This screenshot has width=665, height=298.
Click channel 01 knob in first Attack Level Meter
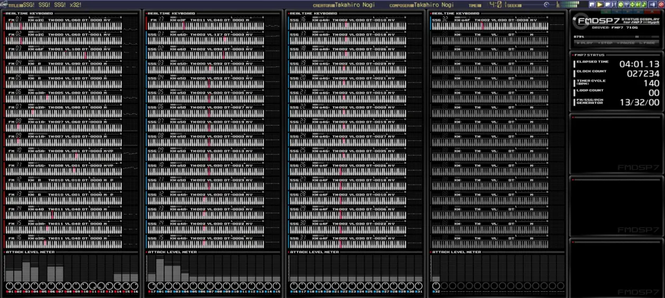pos(10,286)
